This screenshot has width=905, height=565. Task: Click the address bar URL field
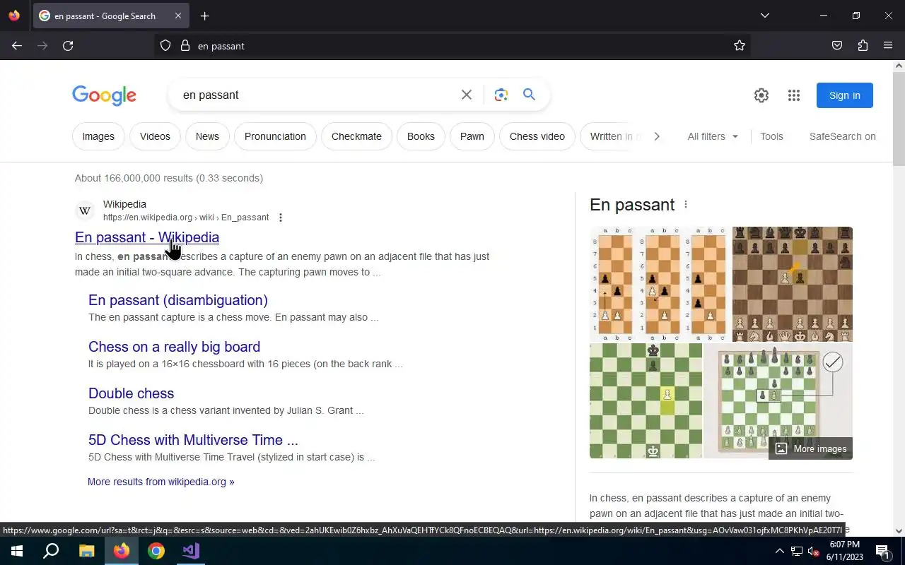pyautogui.click(x=452, y=46)
